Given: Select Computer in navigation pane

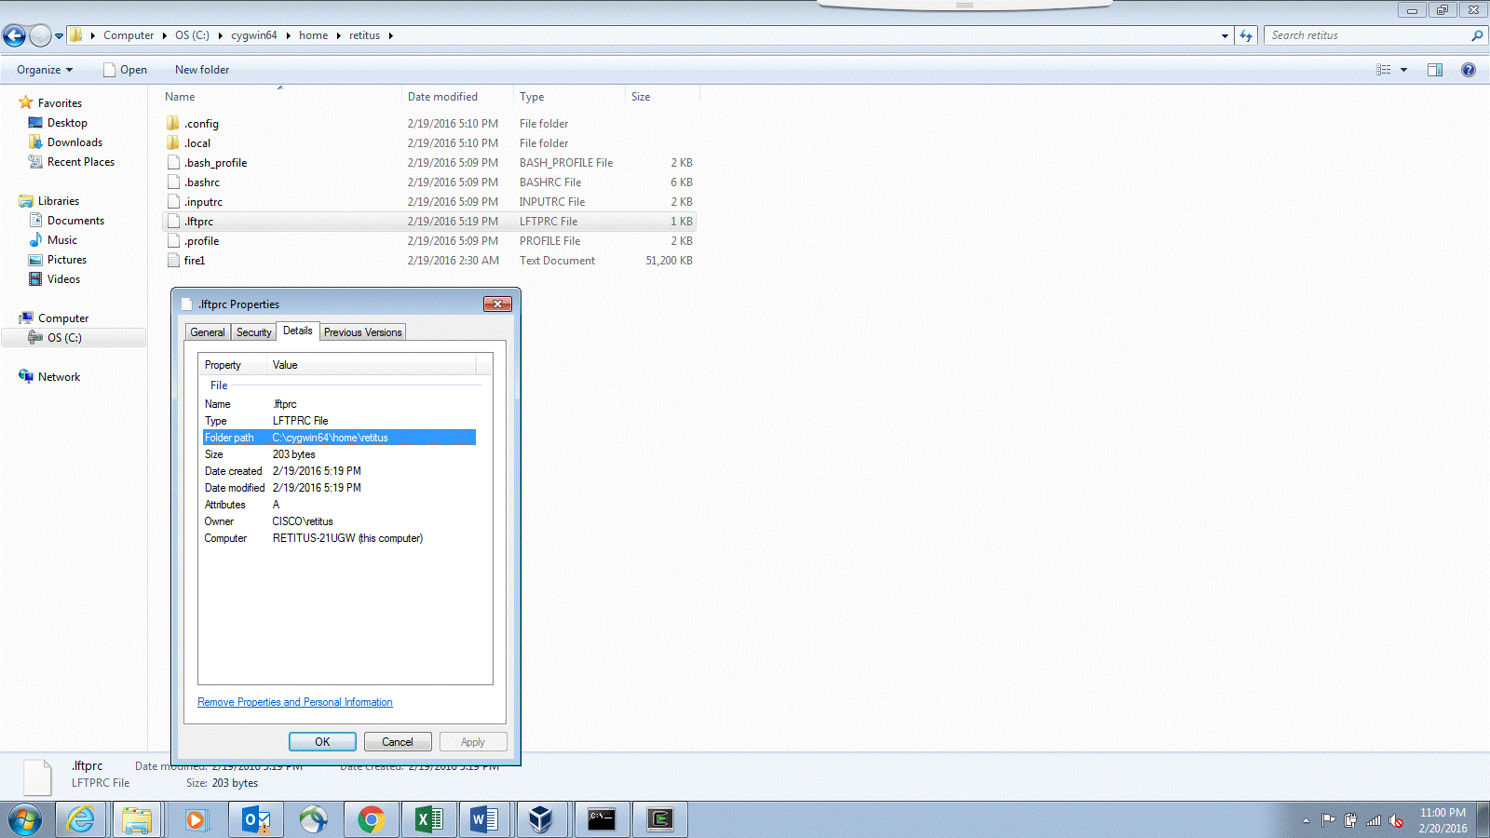Looking at the screenshot, I should coord(63,318).
